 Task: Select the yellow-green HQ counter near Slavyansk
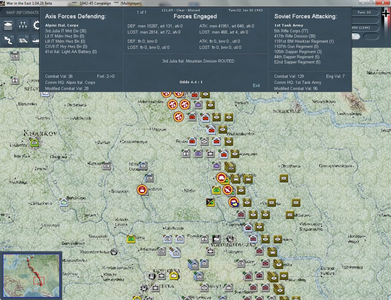click(131, 239)
